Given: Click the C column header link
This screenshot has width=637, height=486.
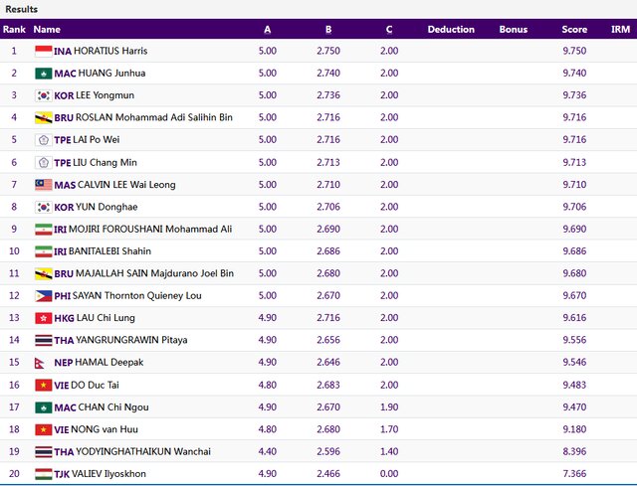Looking at the screenshot, I should pyautogui.click(x=389, y=30).
